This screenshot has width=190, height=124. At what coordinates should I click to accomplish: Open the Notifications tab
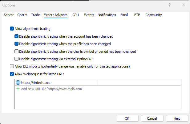point(107,15)
